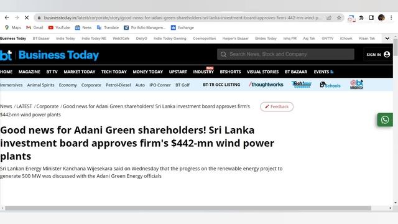Open the YouTube bookmark
The image size is (398, 224).
tap(59, 27)
